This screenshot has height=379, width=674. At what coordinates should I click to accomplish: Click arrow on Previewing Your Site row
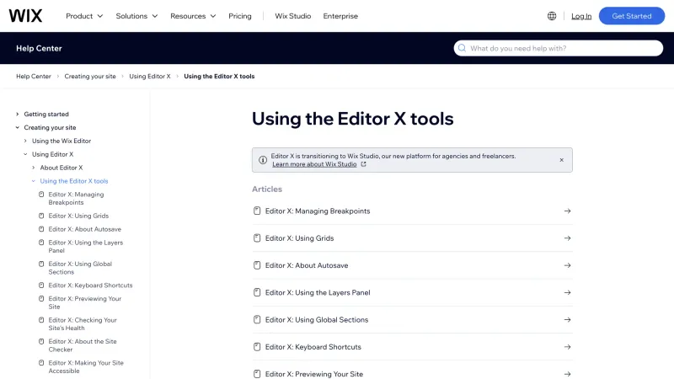tap(567, 374)
